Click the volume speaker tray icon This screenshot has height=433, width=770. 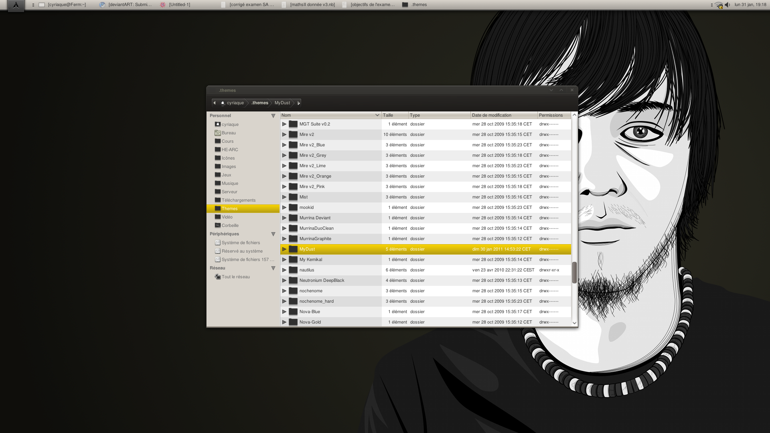pyautogui.click(x=727, y=5)
